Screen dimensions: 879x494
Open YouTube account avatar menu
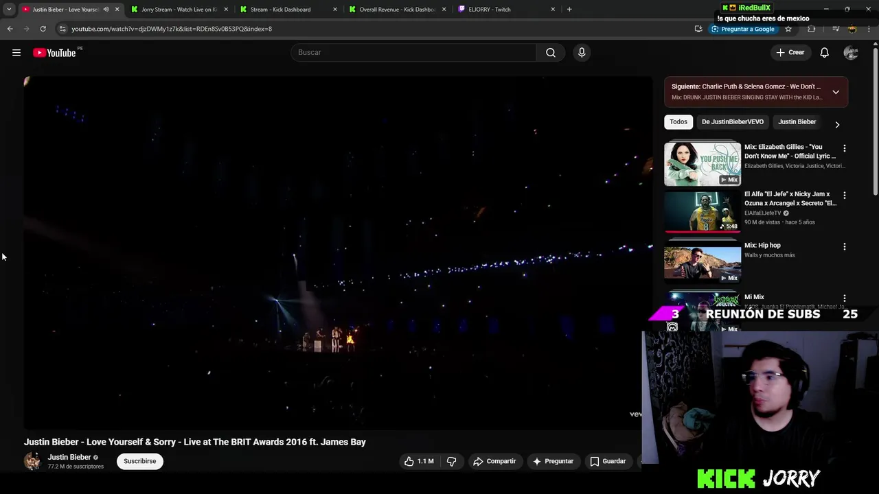851,53
